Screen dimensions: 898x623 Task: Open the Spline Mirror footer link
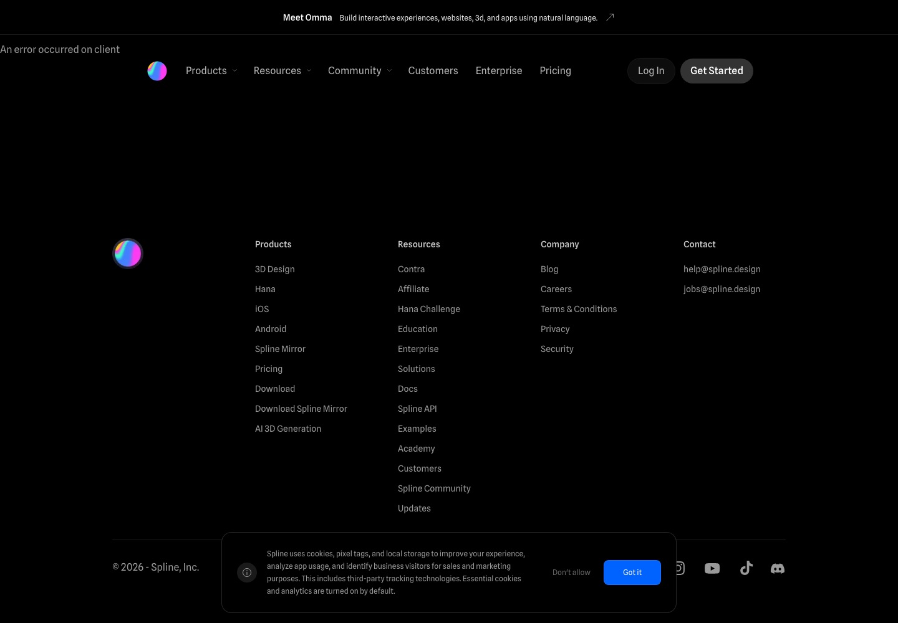(281, 349)
